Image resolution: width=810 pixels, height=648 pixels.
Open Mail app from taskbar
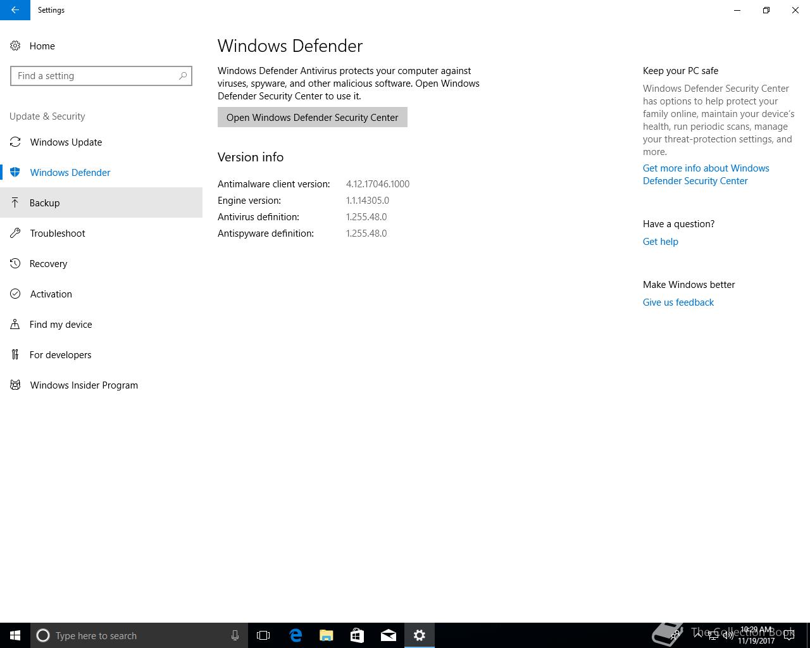389,635
